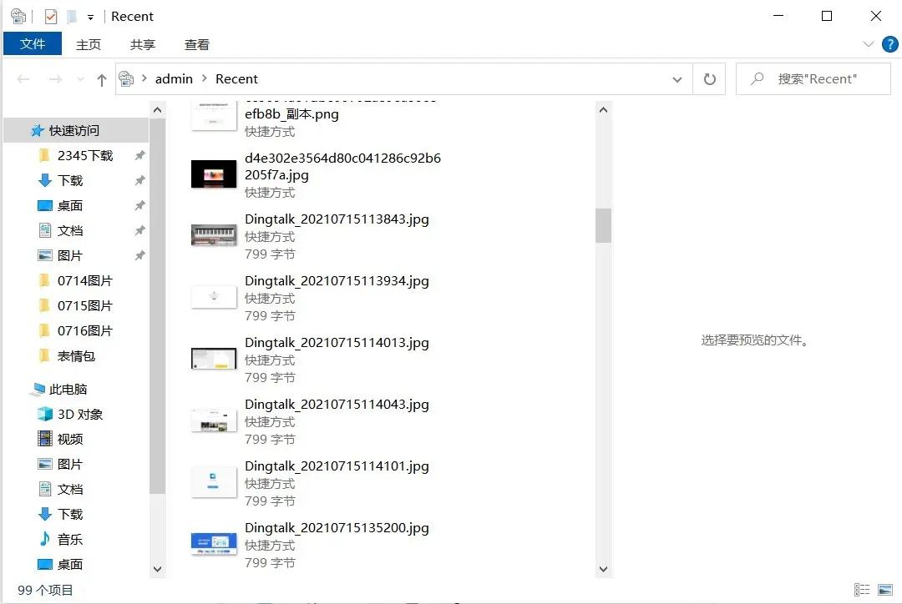Open Help via the blue question mark icon
This screenshot has width=902, height=604.
coord(891,44)
